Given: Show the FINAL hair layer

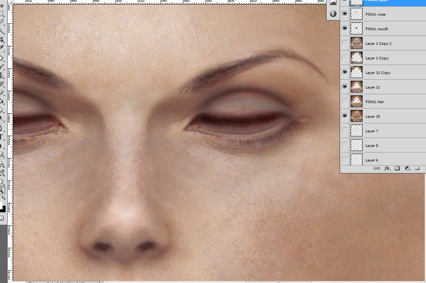Looking at the screenshot, I should (345, 101).
